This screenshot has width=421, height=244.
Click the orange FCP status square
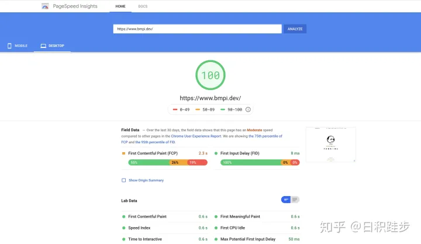123,153
